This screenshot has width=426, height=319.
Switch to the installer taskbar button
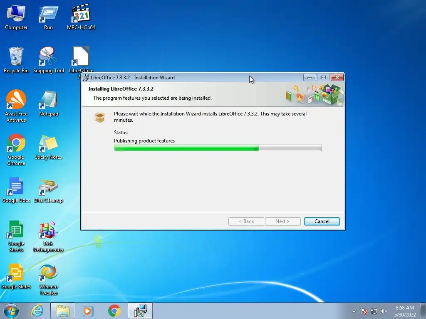pyautogui.click(x=140, y=311)
